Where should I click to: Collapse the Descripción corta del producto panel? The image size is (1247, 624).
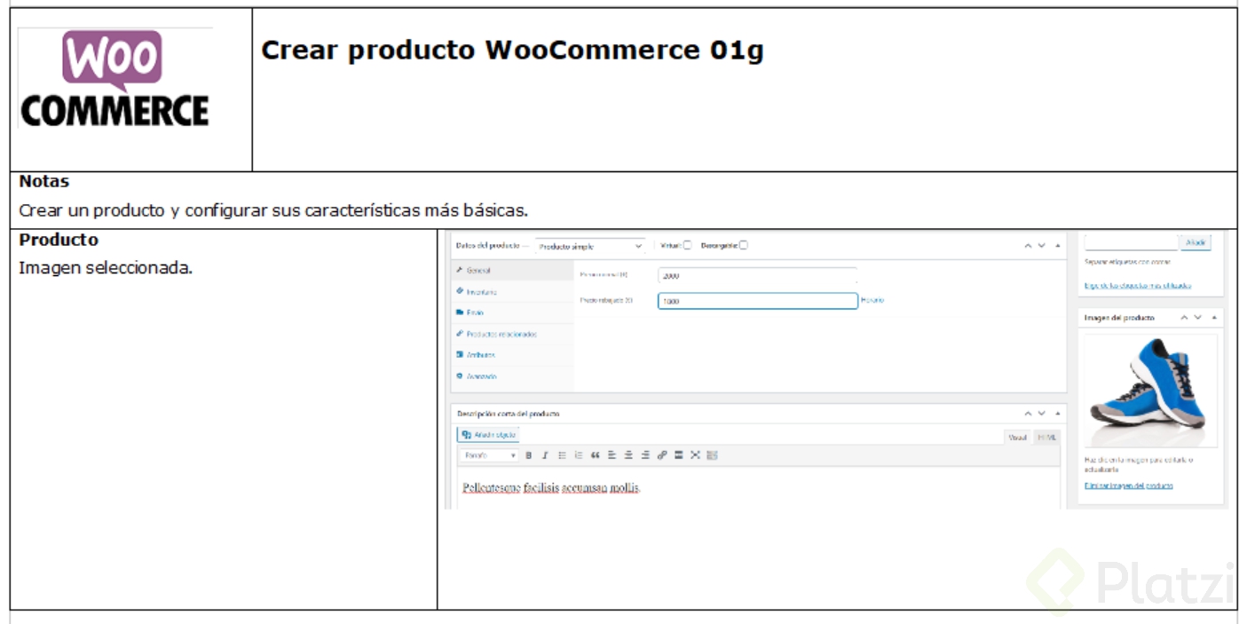coord(1057,414)
